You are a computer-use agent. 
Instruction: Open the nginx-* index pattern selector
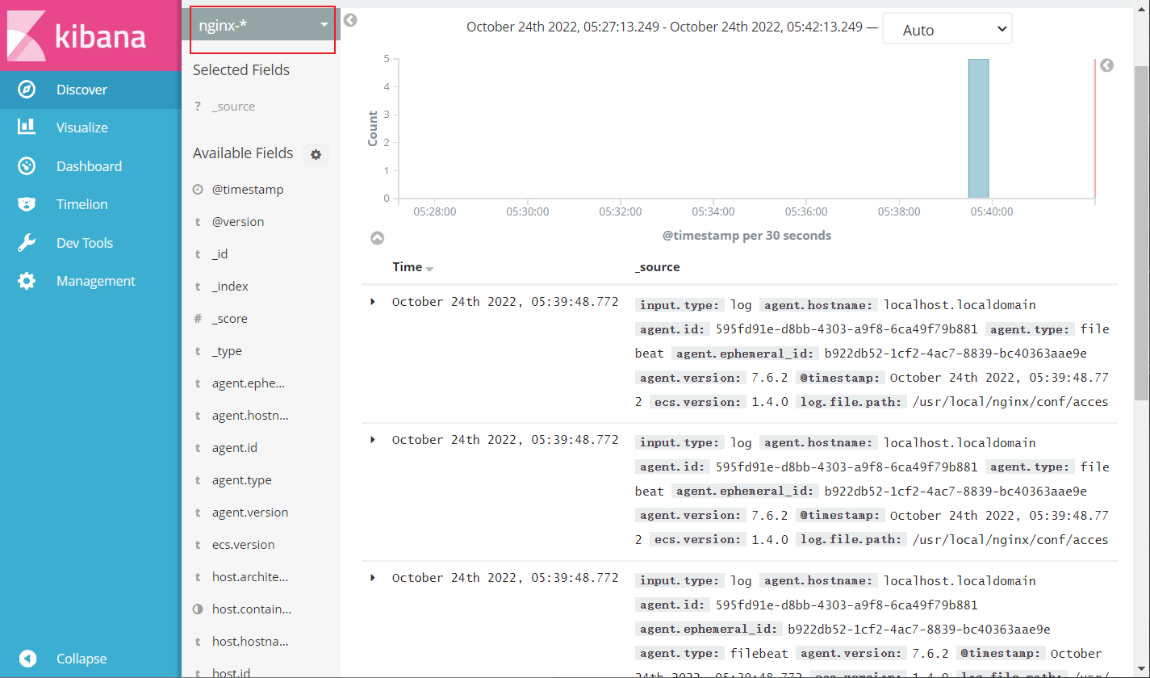(261, 24)
